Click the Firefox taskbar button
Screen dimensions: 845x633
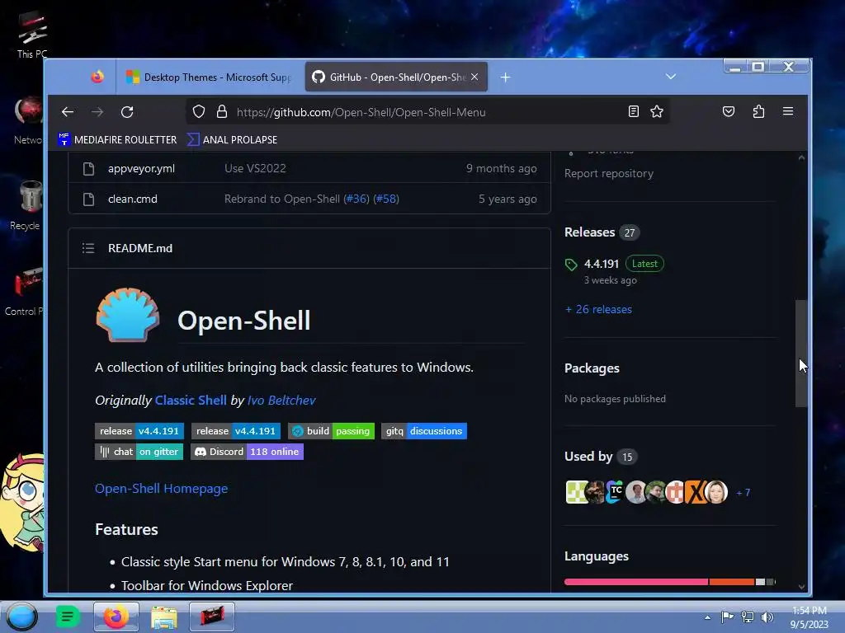point(116,617)
